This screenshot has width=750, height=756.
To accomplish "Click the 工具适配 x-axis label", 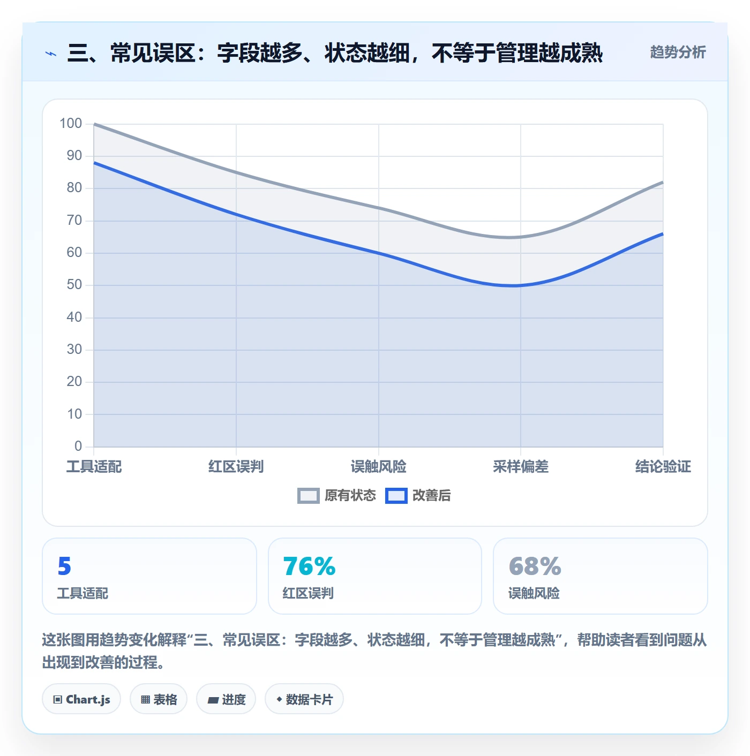I will pyautogui.click(x=94, y=467).
